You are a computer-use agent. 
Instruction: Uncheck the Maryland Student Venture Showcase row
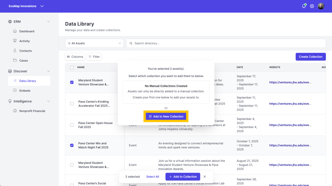[x=72, y=82]
